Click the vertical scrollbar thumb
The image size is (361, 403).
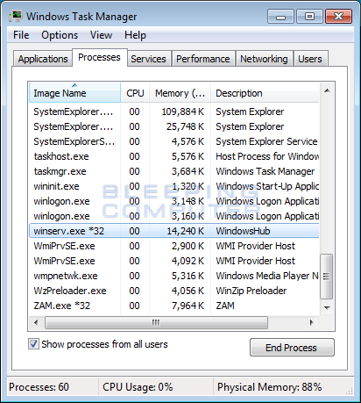pos(327,277)
